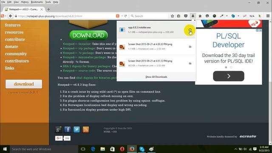This screenshot has height=153, width=272.
Task: Close the Notepad++ v6.8.3 tab
Action: click(x=42, y=9)
